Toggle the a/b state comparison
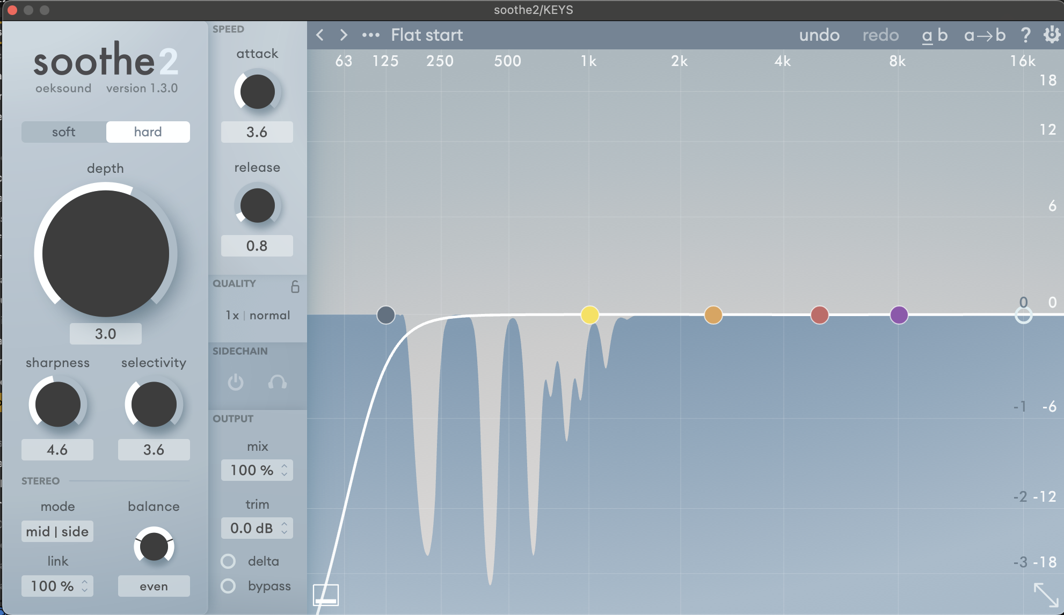Screen dimensions: 1064x615 (x=935, y=35)
